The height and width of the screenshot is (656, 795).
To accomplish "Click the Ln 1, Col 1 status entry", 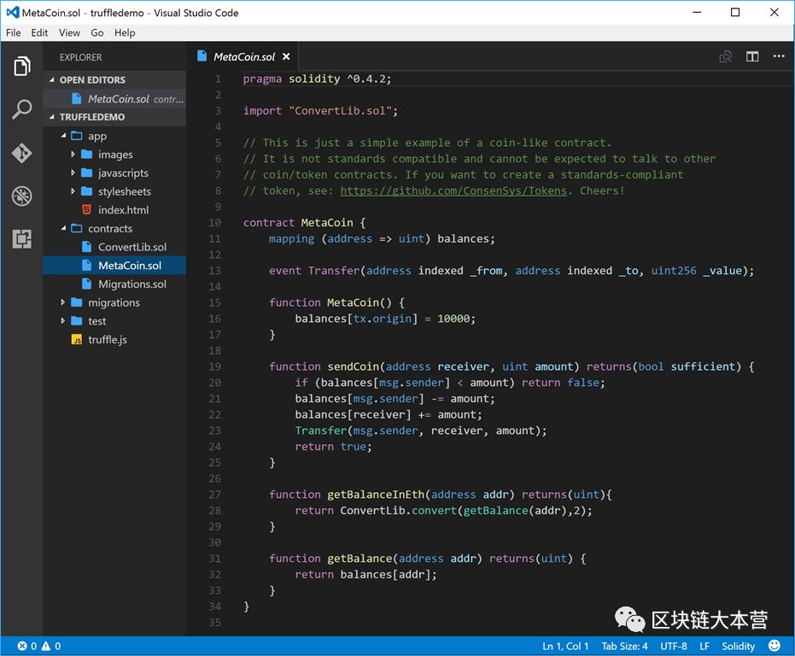I will (x=565, y=646).
